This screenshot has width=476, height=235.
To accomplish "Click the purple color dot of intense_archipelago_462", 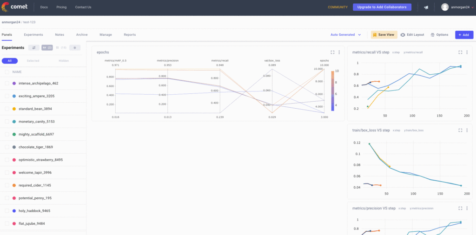I will click(14, 83).
